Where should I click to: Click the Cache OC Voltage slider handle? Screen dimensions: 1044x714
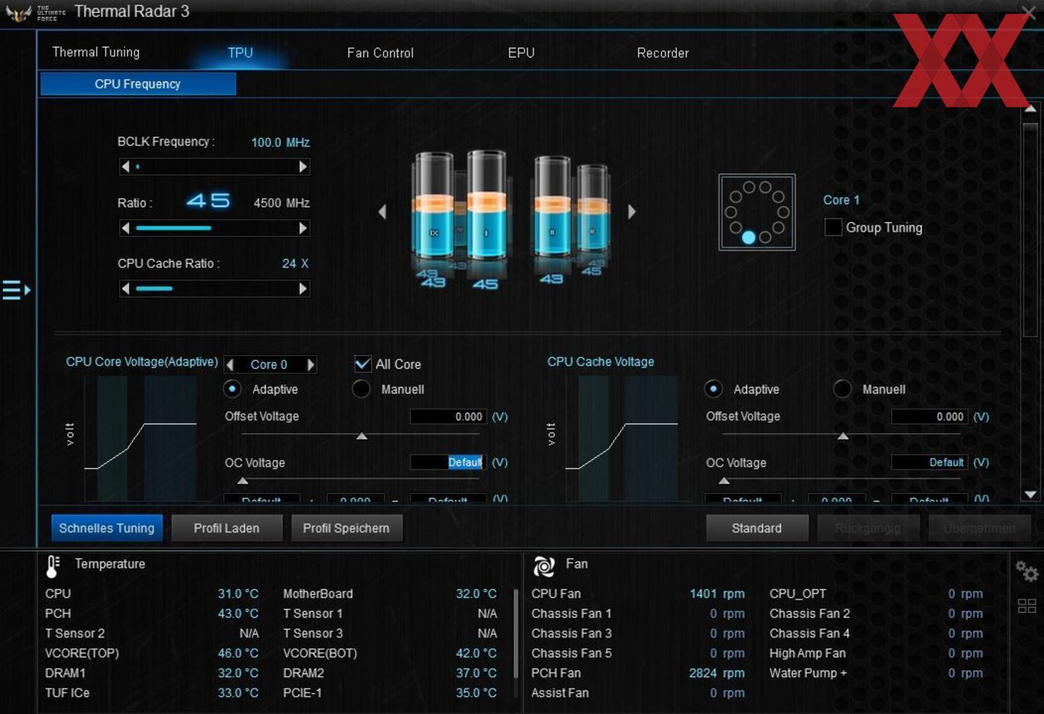pyautogui.click(x=724, y=481)
